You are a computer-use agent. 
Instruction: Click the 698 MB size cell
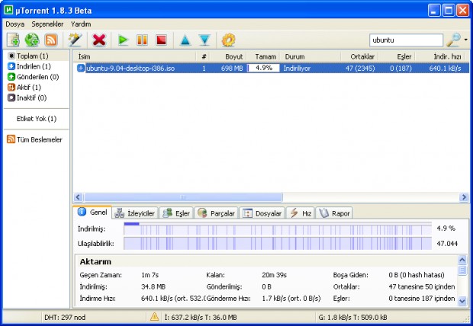pyautogui.click(x=232, y=69)
